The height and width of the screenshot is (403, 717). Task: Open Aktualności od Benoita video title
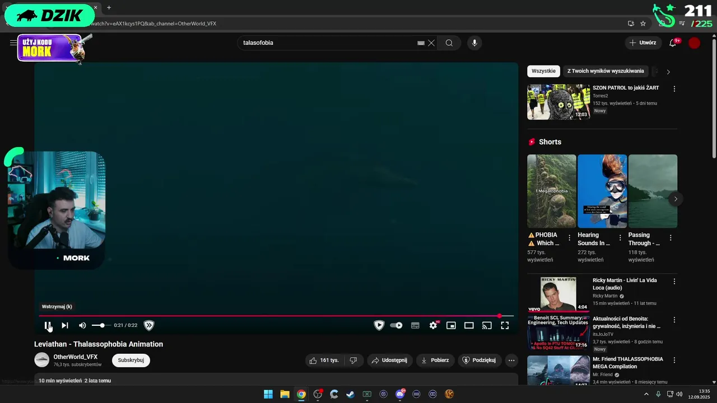[626, 322]
